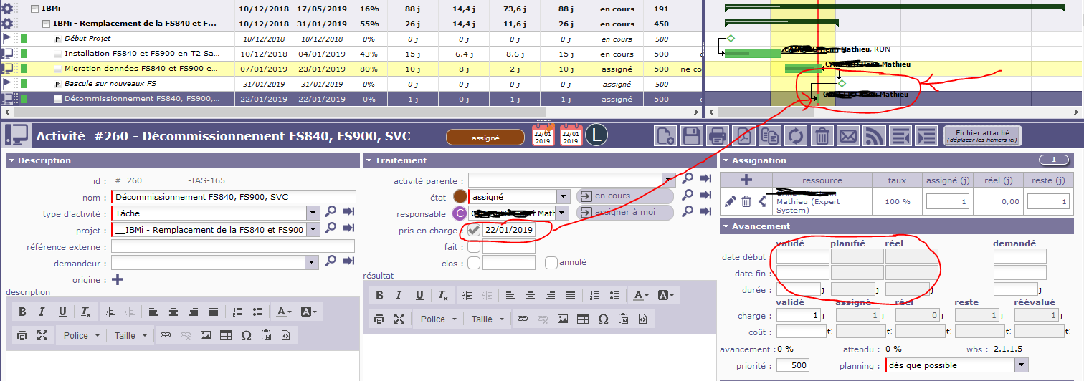Click the 'en cours' status button

625,196
